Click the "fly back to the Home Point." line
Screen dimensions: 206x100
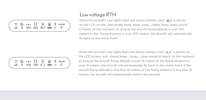point(99,38)
